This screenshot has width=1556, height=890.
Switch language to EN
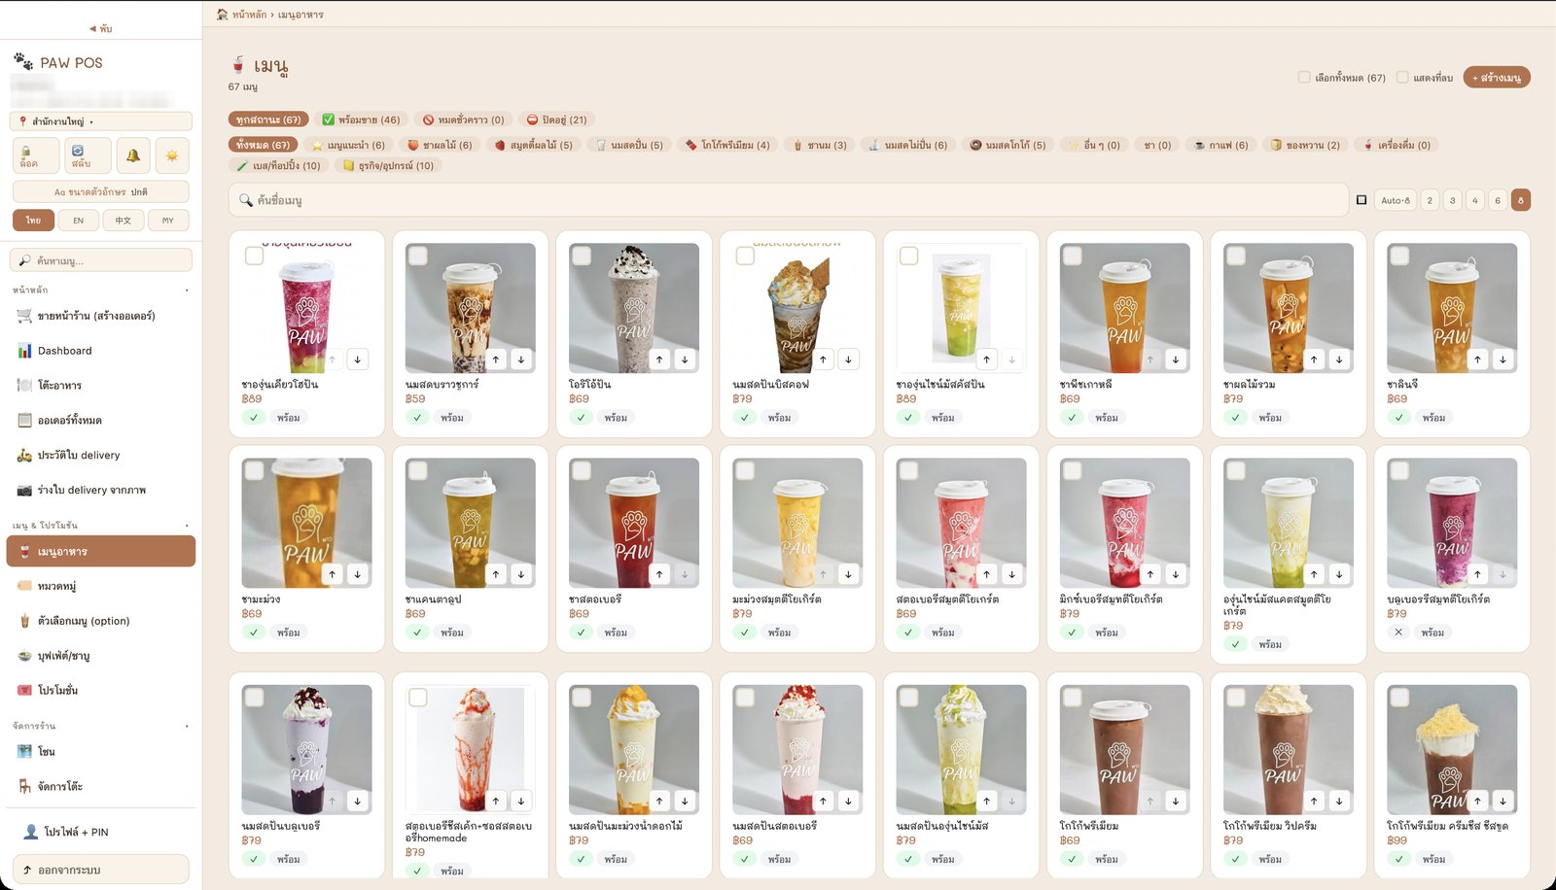click(79, 221)
